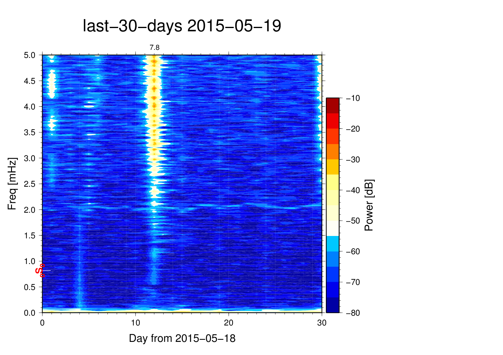Select the -50 colorbar tick label
Image resolution: width=503 pixels, height=355 pixels.
352,221
